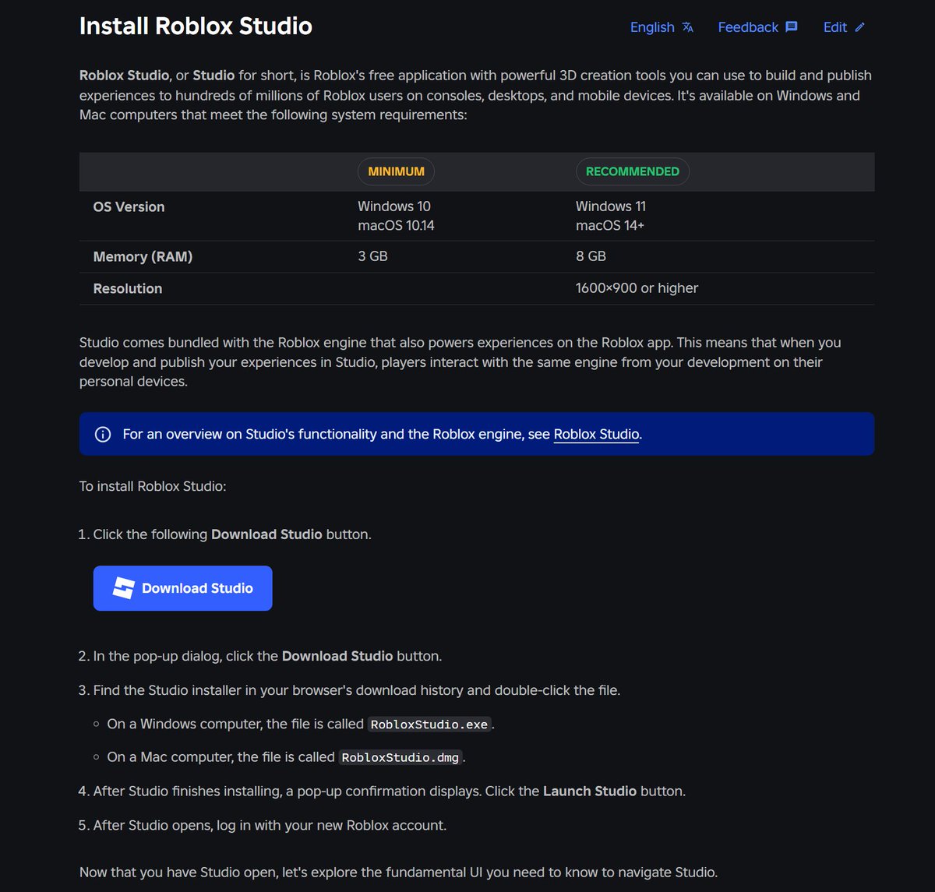Click the 'Studio comes bundled' paragraph
The image size is (935, 892).
point(460,362)
